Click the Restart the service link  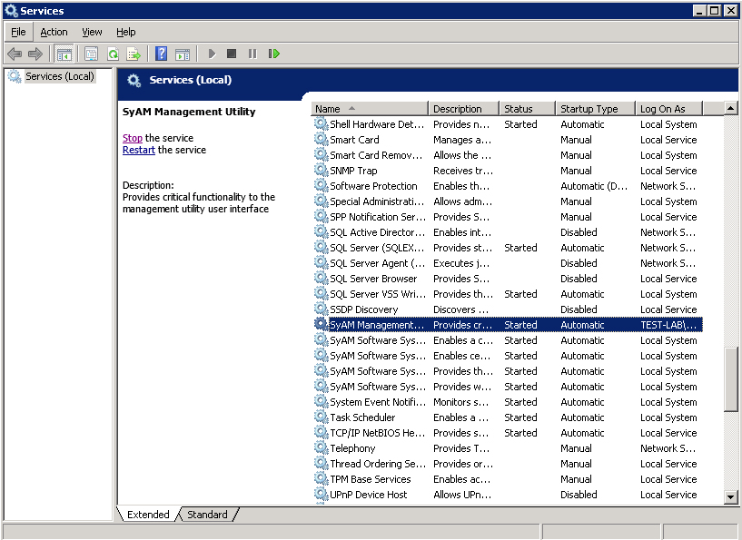coord(139,150)
